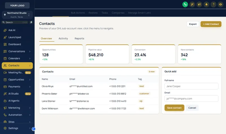
Task: Click the Launchpad rocket icon
Action: pyautogui.click(x=5, y=37)
